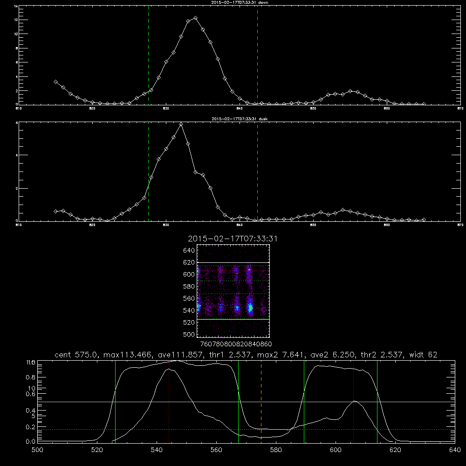Click the highest diamond marker in the top plot
The image size is (466, 466).
(x=195, y=18)
